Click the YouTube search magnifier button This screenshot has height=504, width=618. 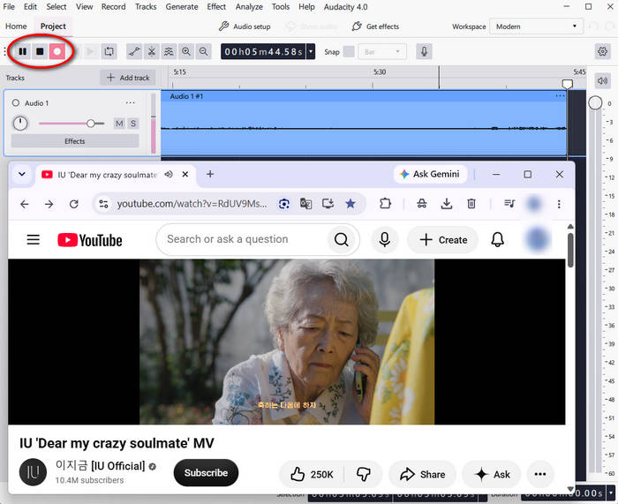[342, 239]
